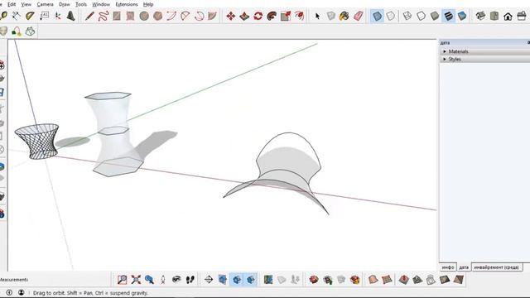Switch to Monochrome face style
This screenshot has width=530, height=298.
pos(462,16)
